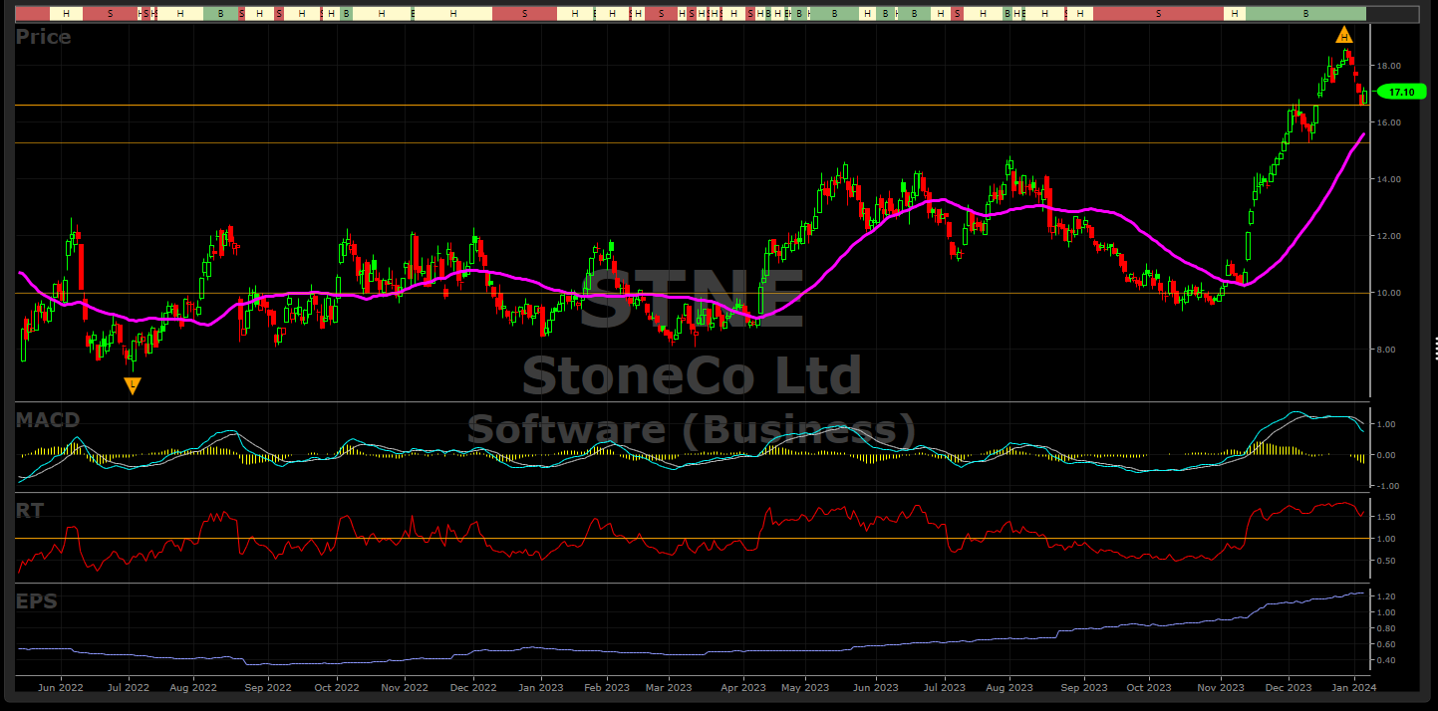Screen dimensions: 1438x711
Task: Click the STNE ticker watermark
Action: (x=692, y=299)
